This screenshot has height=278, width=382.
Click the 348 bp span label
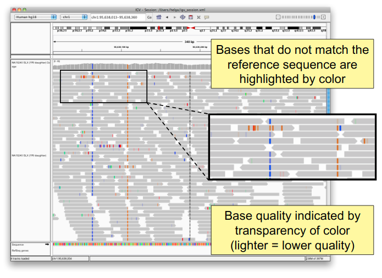(189, 42)
